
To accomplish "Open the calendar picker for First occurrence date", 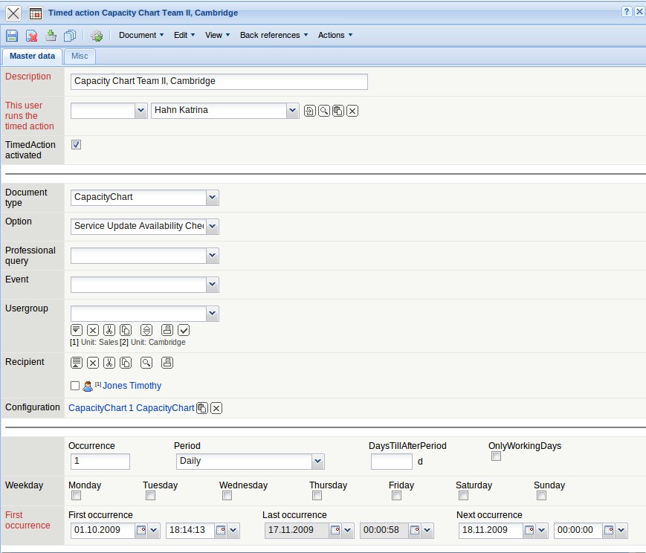I will (x=141, y=531).
